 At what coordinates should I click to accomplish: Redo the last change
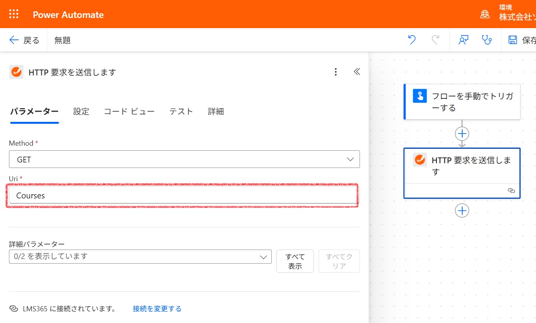coord(435,39)
